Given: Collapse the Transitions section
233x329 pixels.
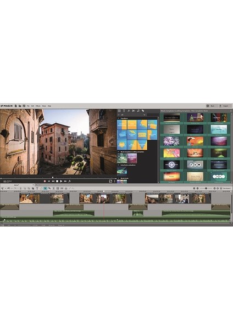Looking at the screenshot, I should pos(118,118).
